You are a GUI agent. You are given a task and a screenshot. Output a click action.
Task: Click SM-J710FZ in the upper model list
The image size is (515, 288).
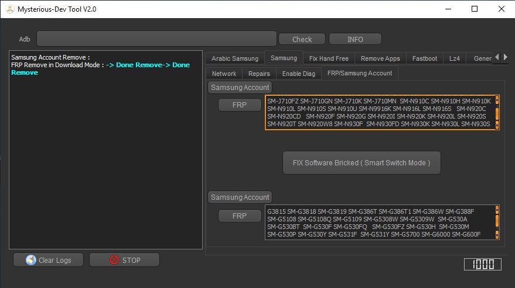pyautogui.click(x=283, y=101)
